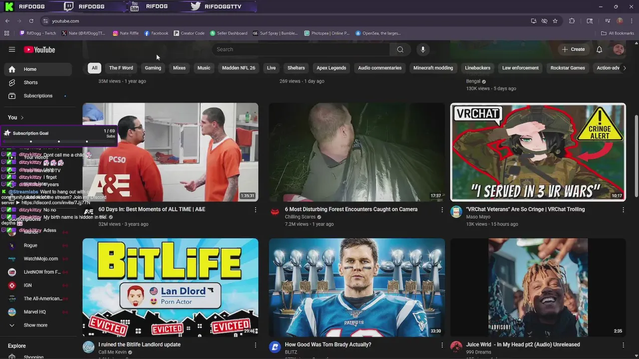Image resolution: width=639 pixels, height=359 pixels.
Task: Click the YouTube logo
Action: click(39, 49)
